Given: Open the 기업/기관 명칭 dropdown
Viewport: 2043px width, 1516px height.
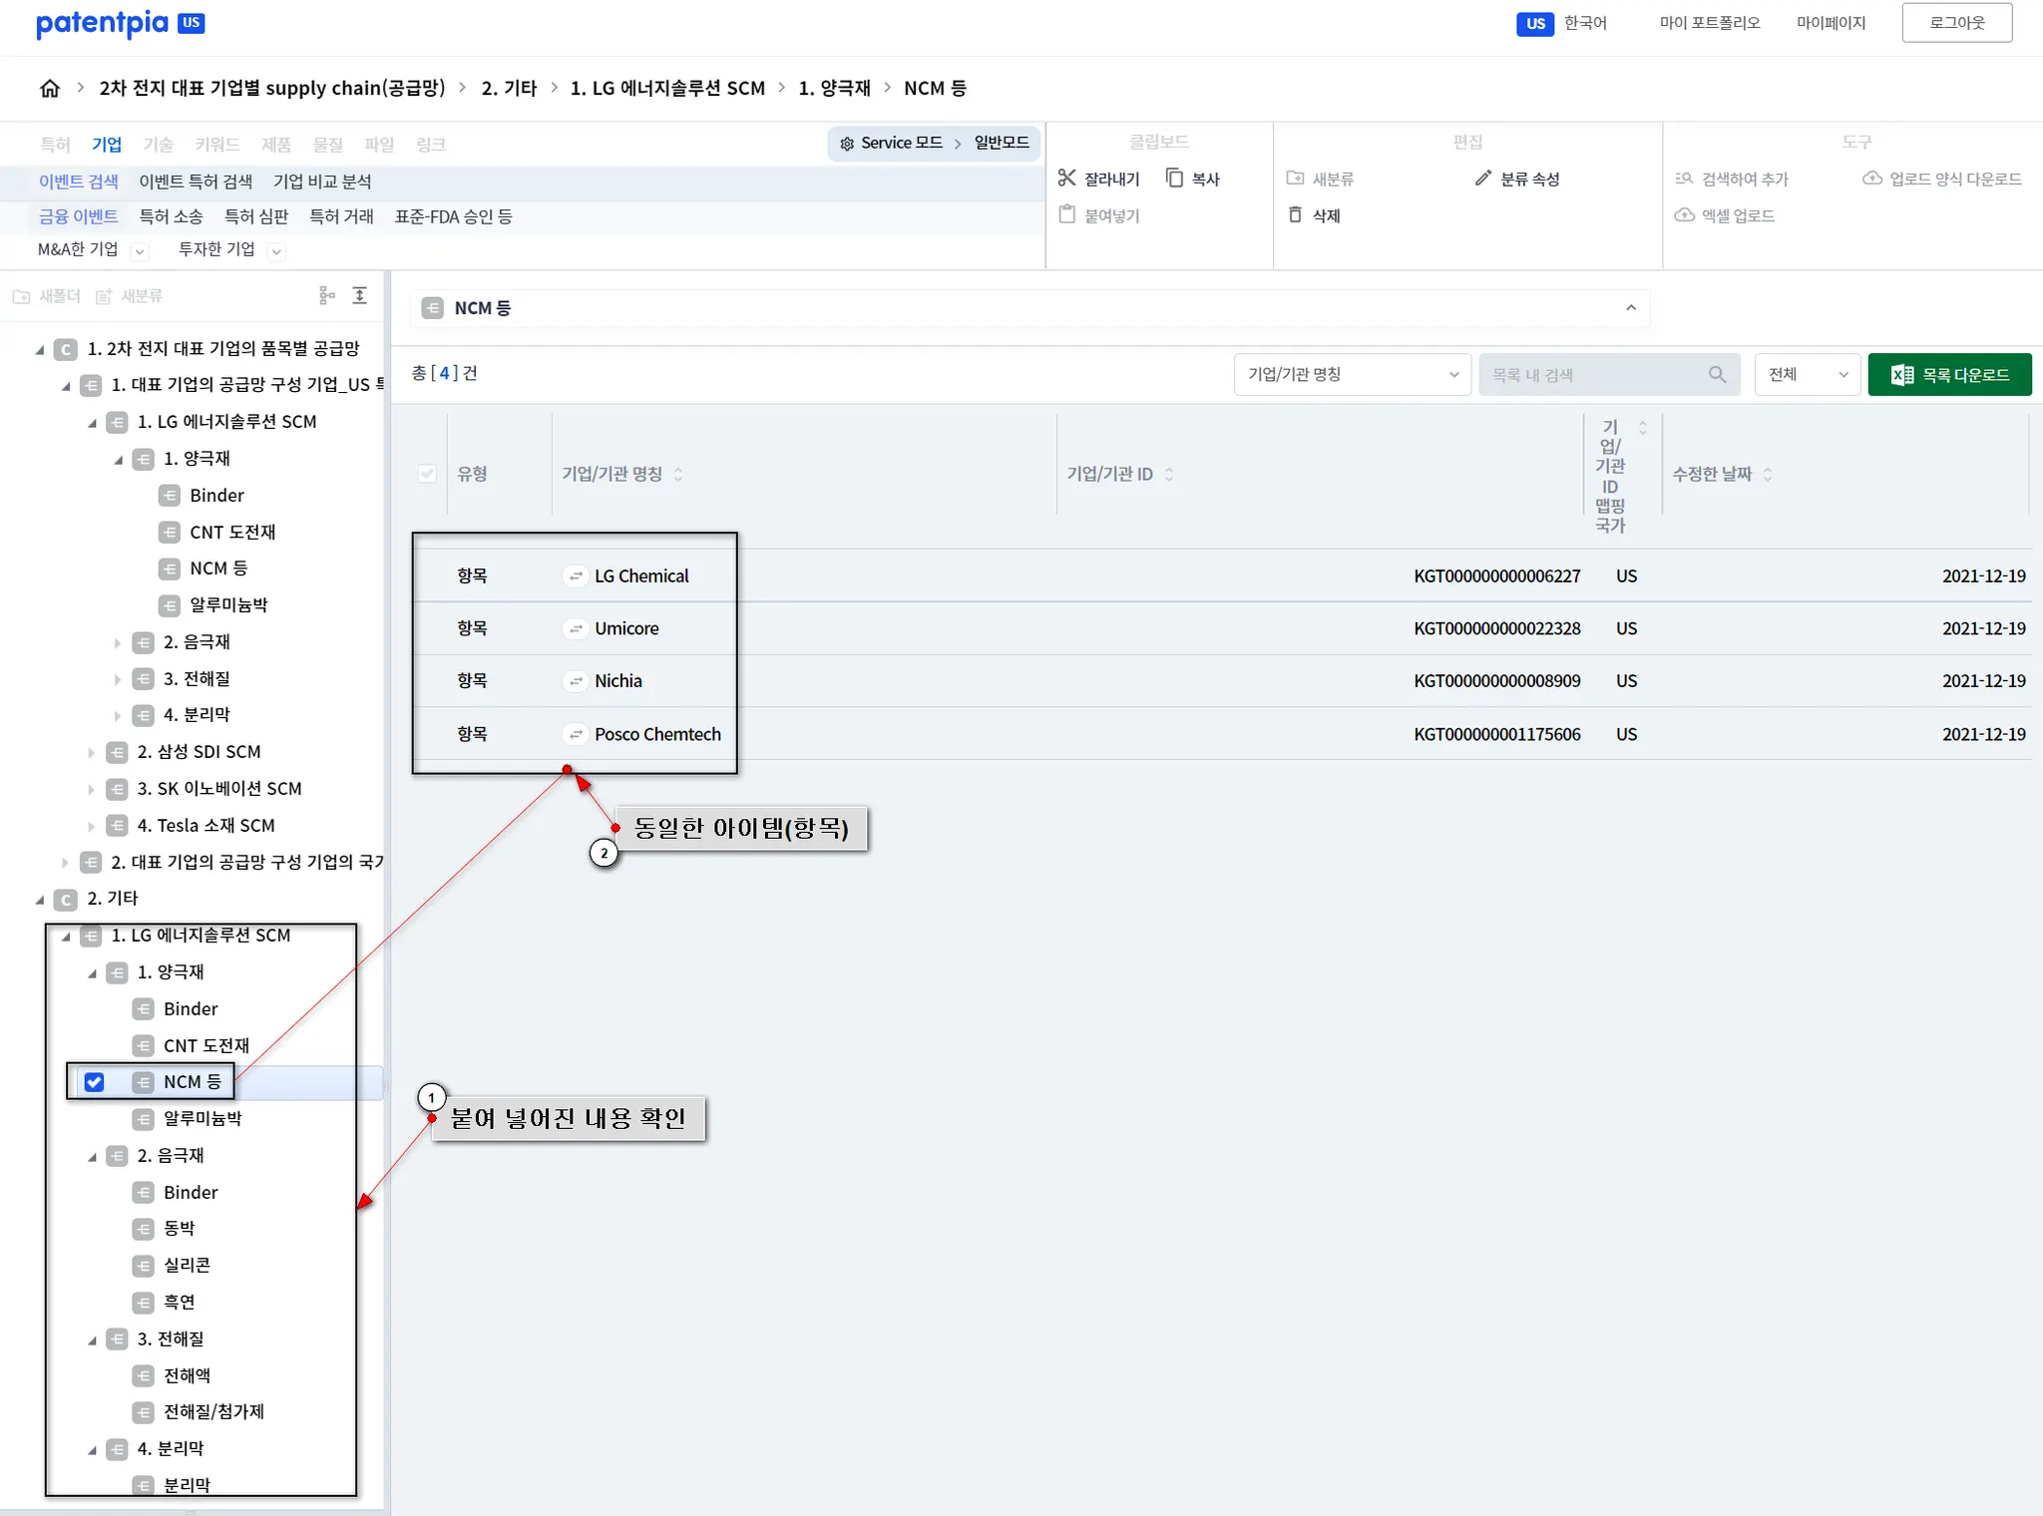Looking at the screenshot, I should (x=1352, y=375).
